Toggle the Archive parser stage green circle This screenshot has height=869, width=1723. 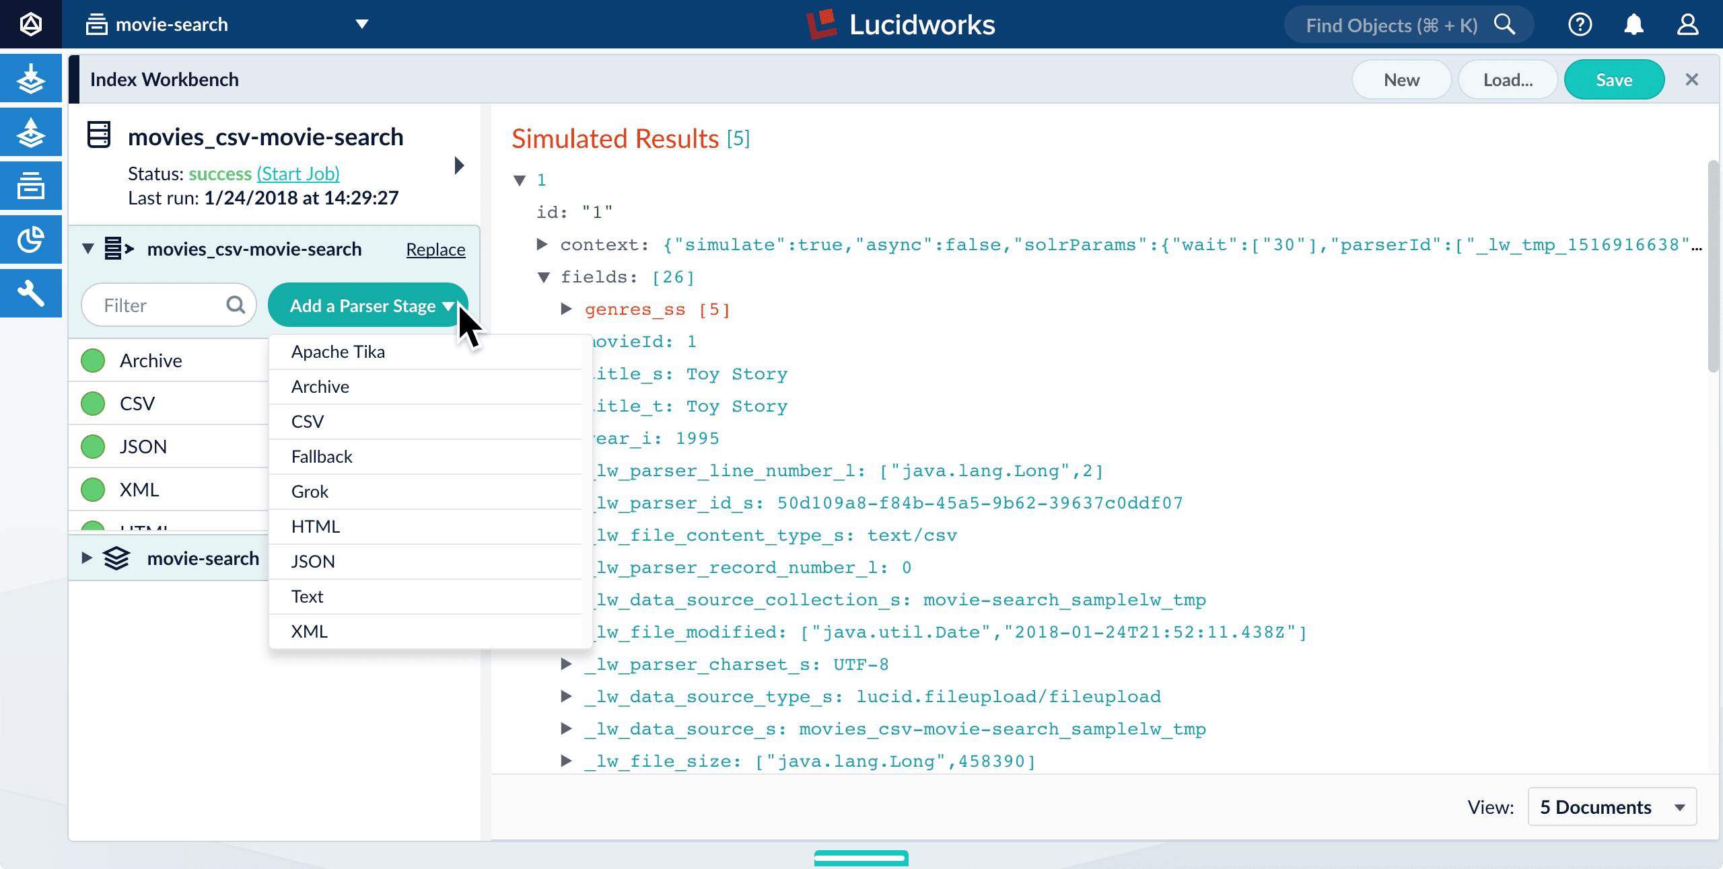93,361
